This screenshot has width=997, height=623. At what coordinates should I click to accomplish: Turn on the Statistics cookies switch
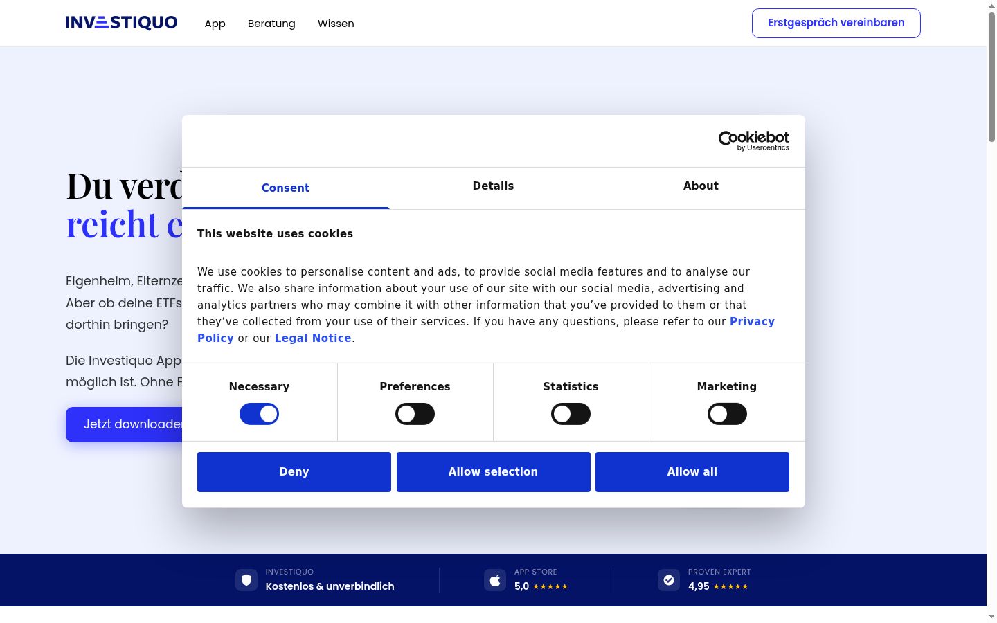click(571, 414)
